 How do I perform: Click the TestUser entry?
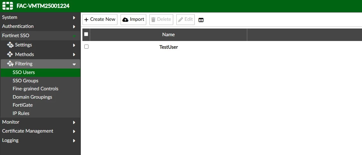[x=169, y=47]
